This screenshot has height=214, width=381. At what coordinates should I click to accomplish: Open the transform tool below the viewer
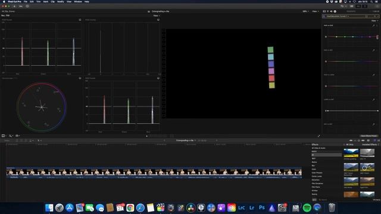click(x=3, y=136)
